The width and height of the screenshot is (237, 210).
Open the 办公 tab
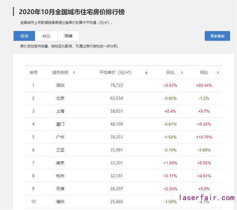(x=46, y=36)
